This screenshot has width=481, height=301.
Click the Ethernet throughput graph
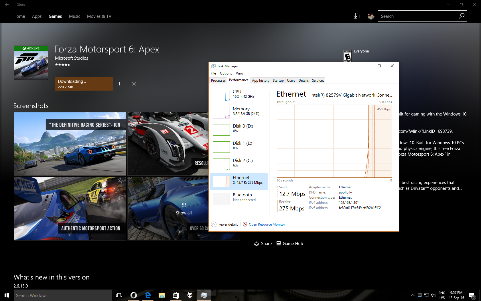point(334,141)
